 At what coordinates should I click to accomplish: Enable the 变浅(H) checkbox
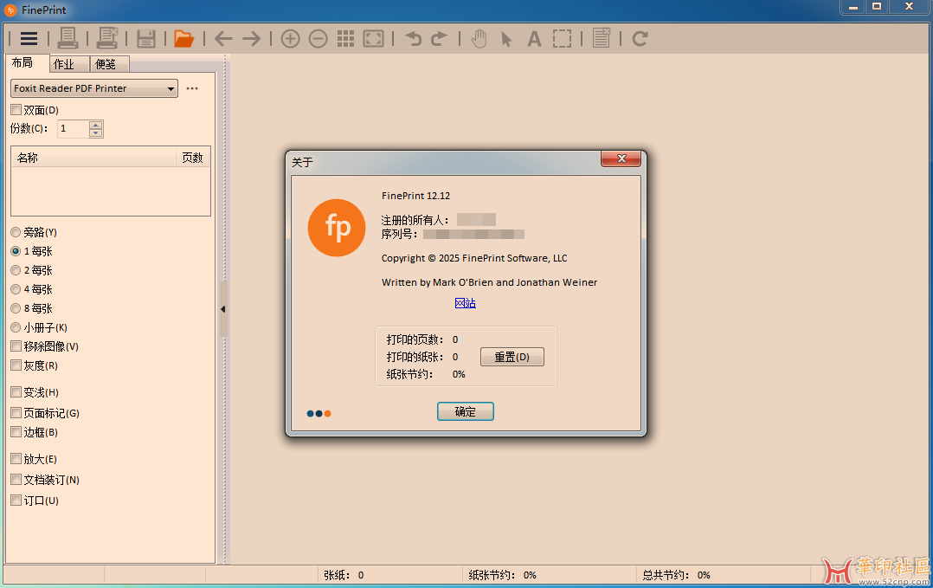tap(16, 392)
